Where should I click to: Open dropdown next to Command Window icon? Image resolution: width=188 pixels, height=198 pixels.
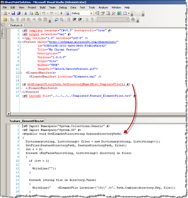[x=128, y=13]
